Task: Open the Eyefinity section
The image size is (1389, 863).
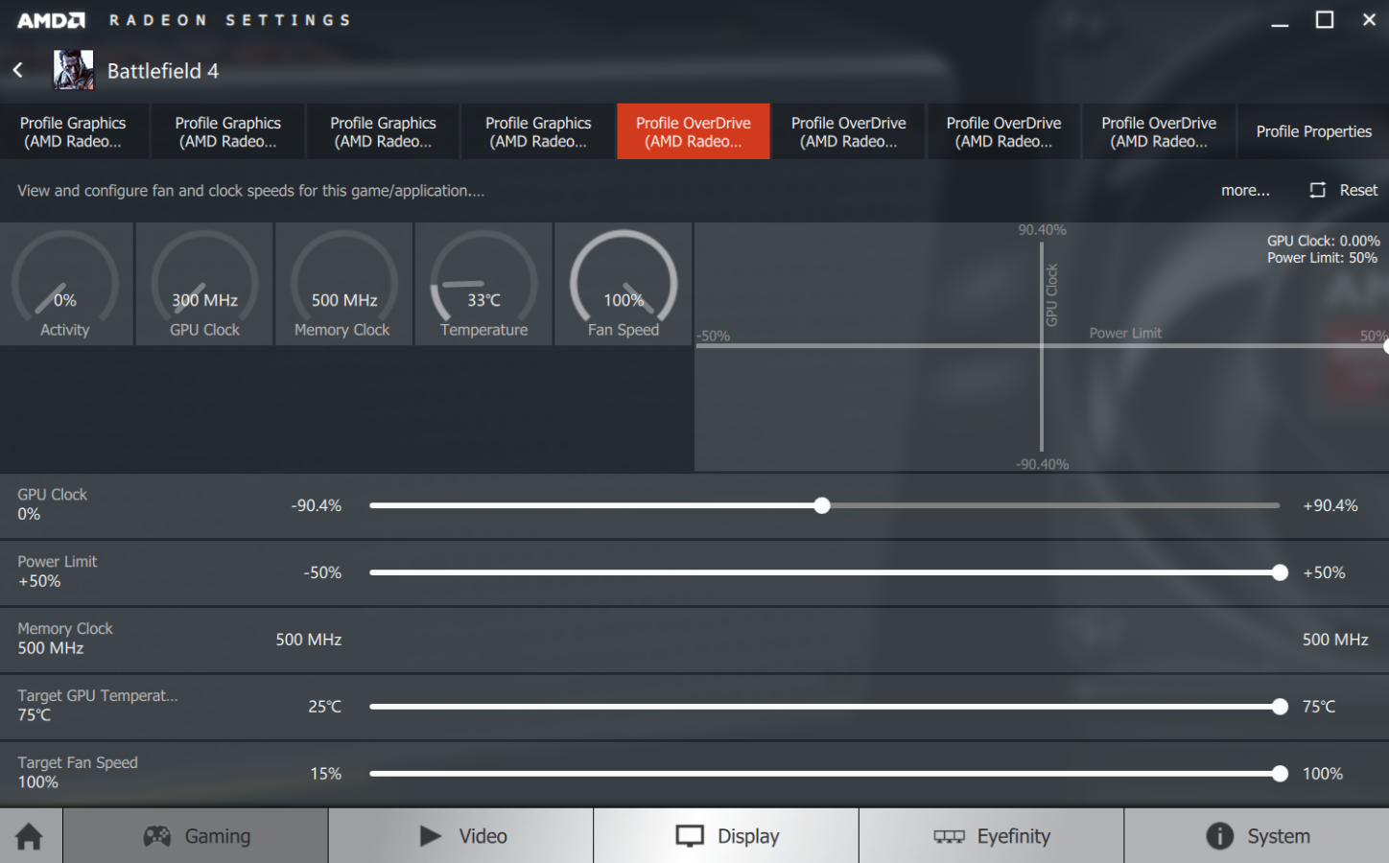Action: pos(991,836)
